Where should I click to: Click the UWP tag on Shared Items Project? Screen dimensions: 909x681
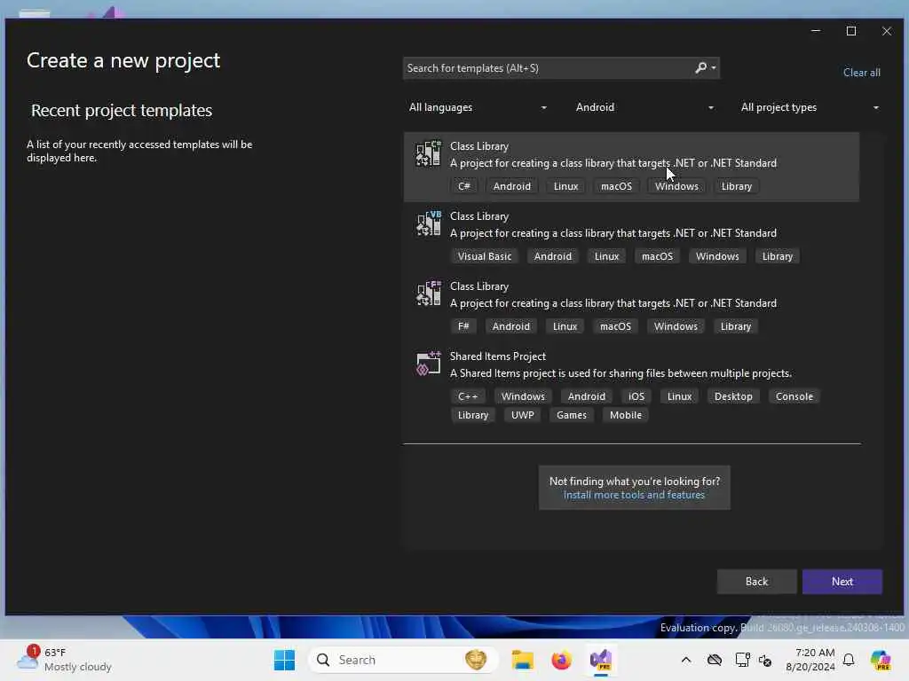click(x=522, y=415)
